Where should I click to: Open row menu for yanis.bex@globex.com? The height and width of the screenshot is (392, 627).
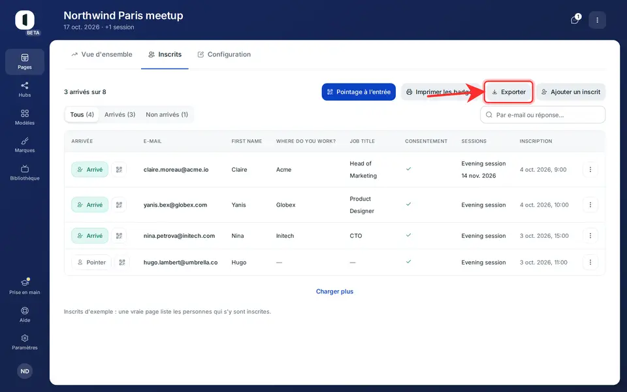pyautogui.click(x=590, y=204)
